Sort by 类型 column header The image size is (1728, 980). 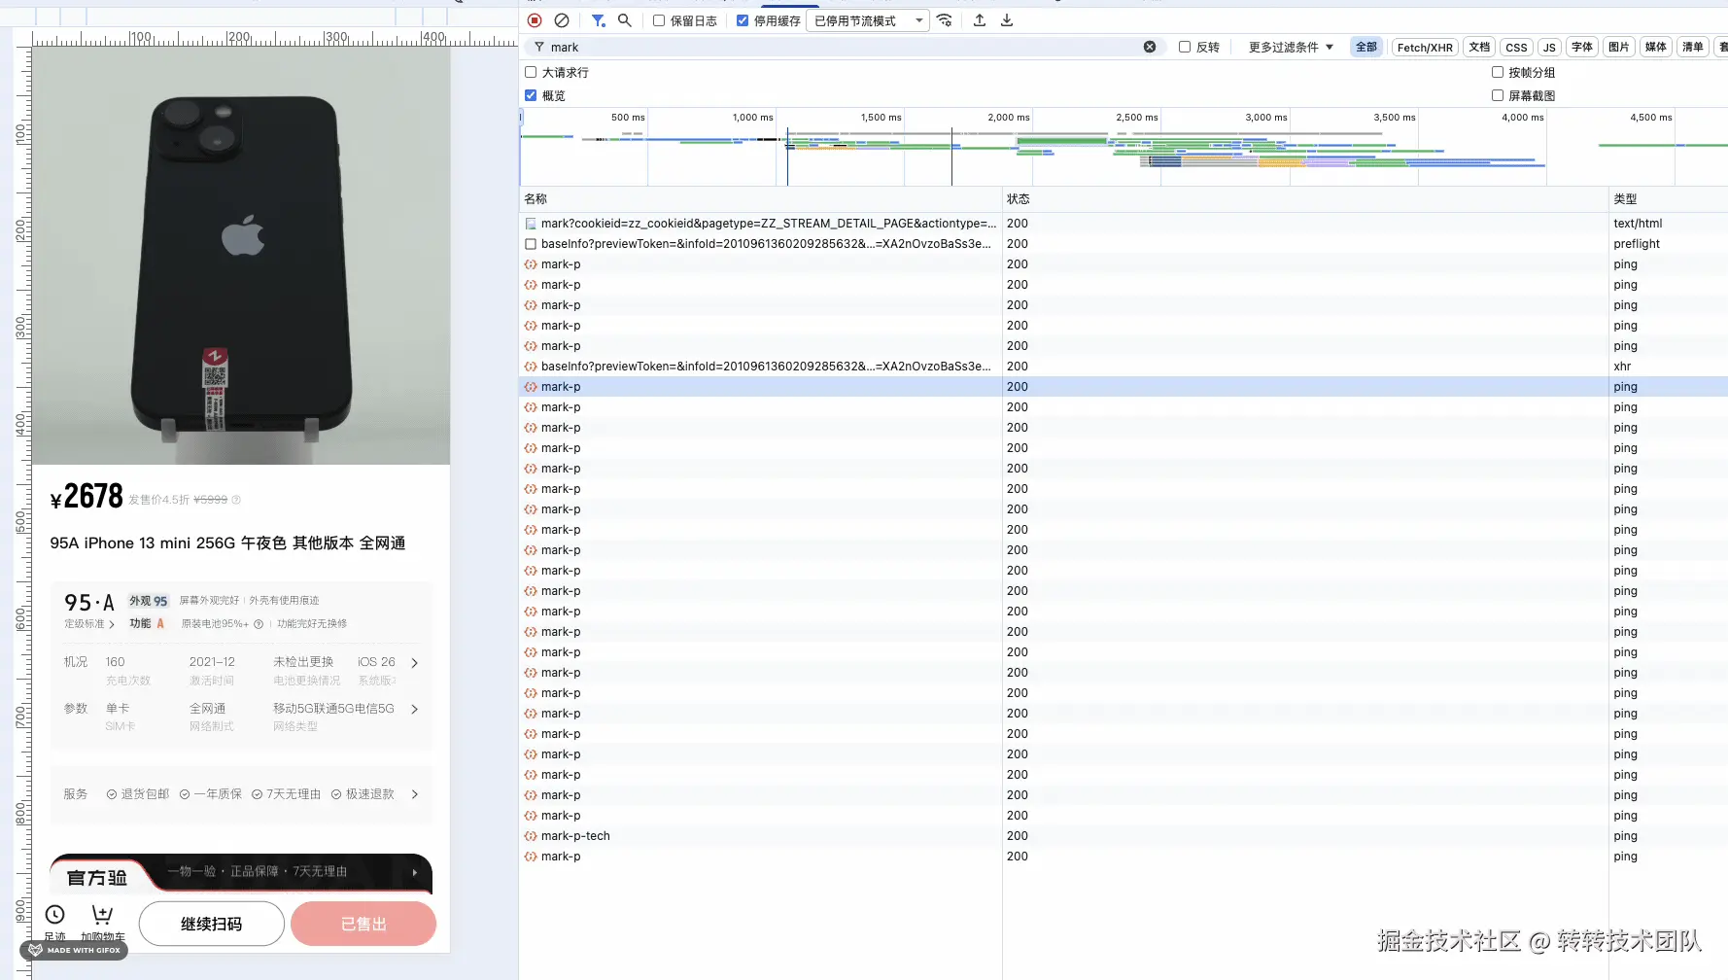[x=1669, y=198]
